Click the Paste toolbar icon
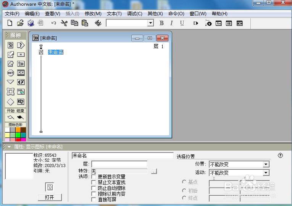Screen dimensions: 292x206 pos(85,23)
